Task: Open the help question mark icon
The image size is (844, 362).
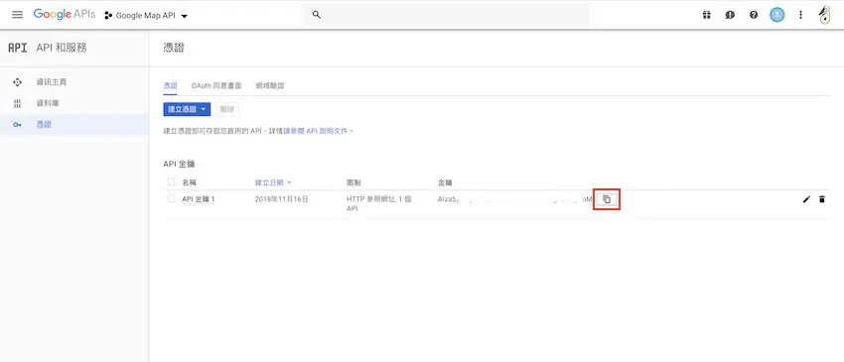Action: (754, 15)
